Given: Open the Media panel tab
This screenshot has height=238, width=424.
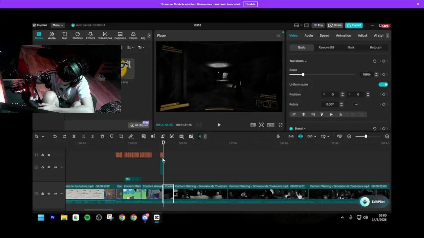Looking at the screenshot, I should click(39, 36).
